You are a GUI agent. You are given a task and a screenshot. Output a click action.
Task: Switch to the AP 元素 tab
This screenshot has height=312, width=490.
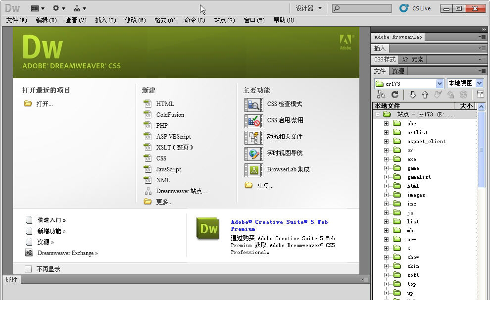click(412, 59)
